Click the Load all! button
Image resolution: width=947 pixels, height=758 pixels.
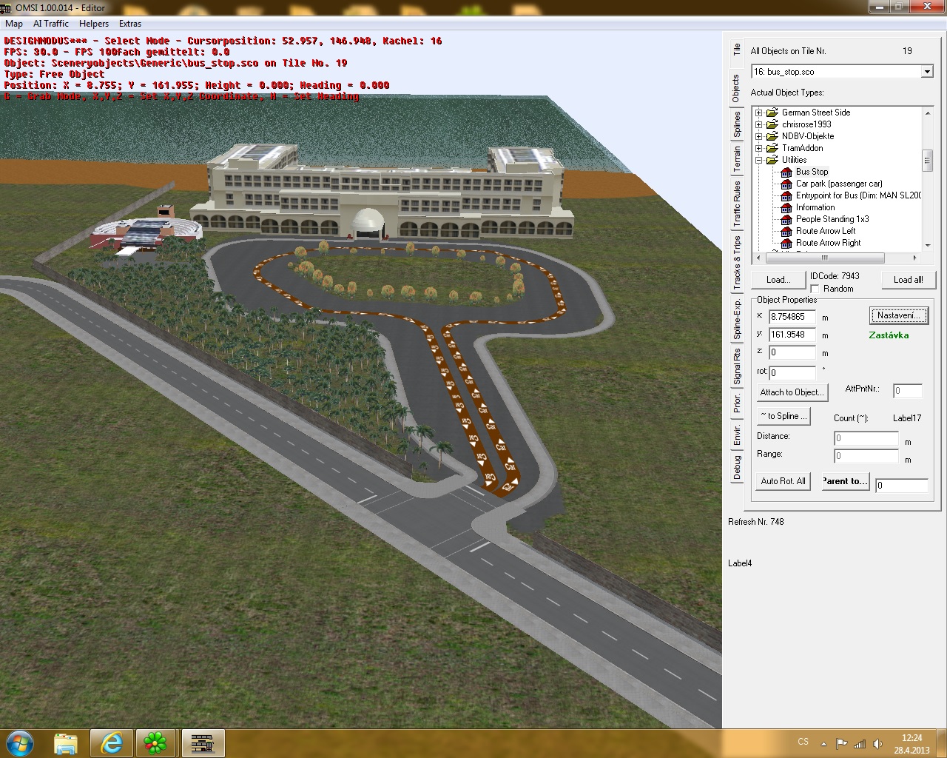click(x=908, y=280)
